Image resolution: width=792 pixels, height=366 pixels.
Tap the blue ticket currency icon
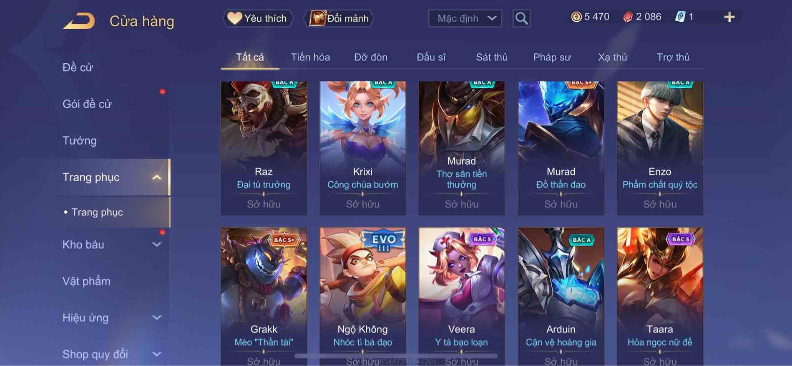[x=680, y=17]
